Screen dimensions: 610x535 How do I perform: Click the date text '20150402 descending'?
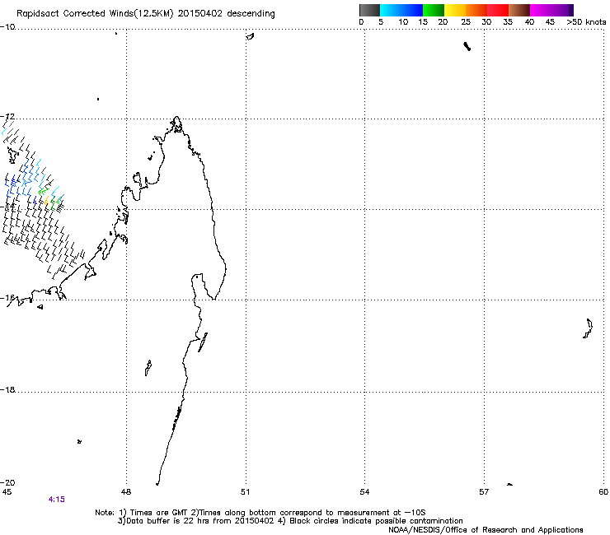pos(227,14)
